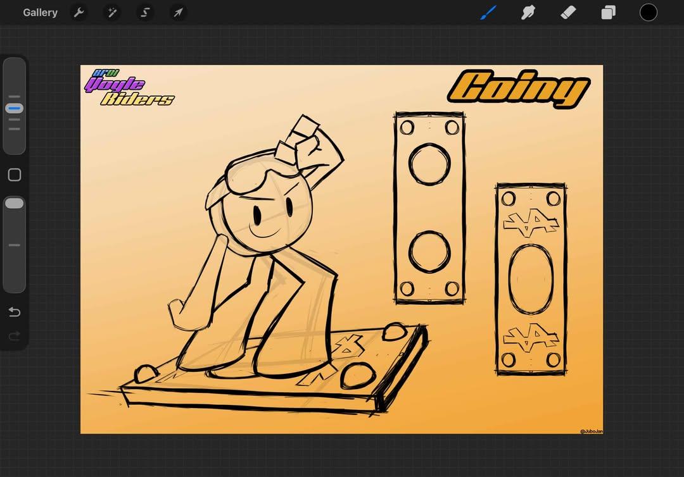The image size is (684, 477).
Task: Open the black color picker circle
Action: (649, 12)
